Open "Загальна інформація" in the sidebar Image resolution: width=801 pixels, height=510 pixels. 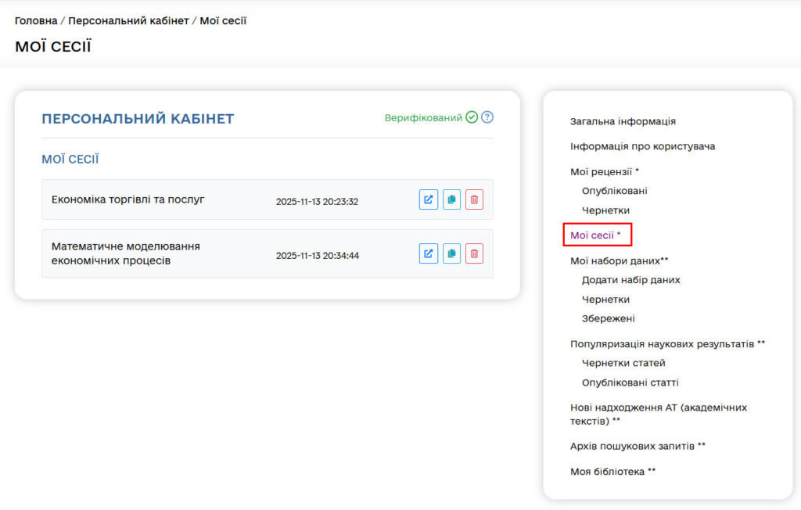[622, 121]
